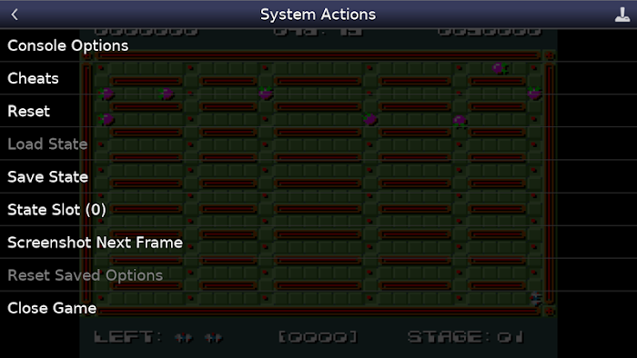Select Close Game
This screenshot has width=637, height=358.
318,308
